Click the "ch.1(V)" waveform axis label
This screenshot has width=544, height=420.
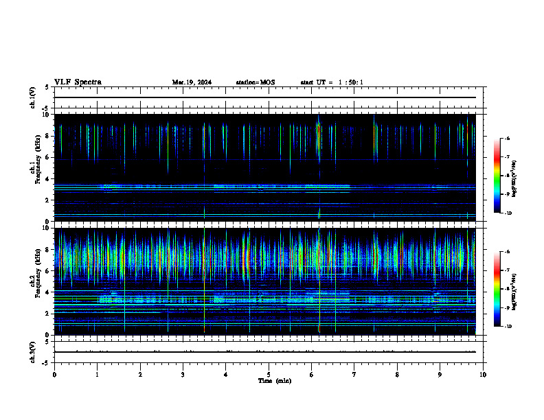click(x=32, y=97)
